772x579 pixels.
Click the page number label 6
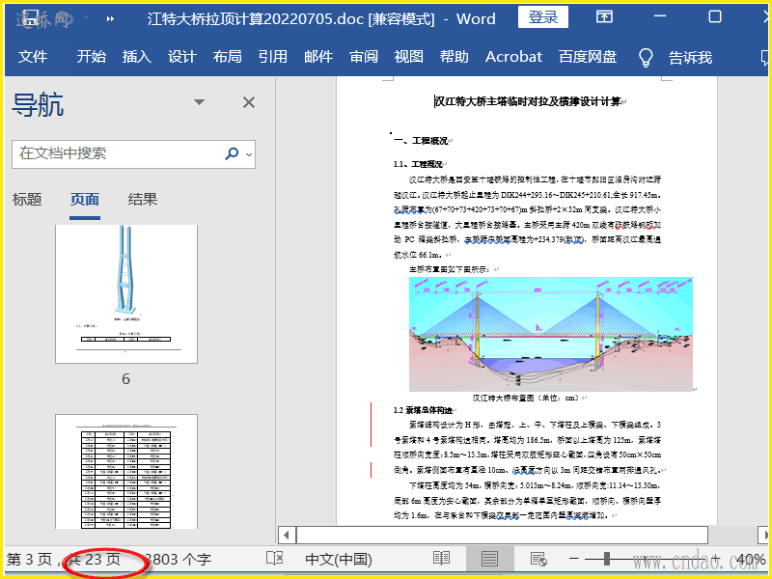click(x=126, y=379)
